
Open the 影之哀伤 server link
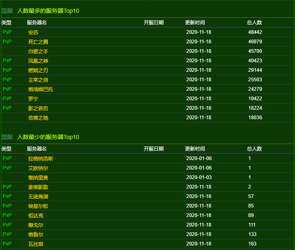[38, 108]
